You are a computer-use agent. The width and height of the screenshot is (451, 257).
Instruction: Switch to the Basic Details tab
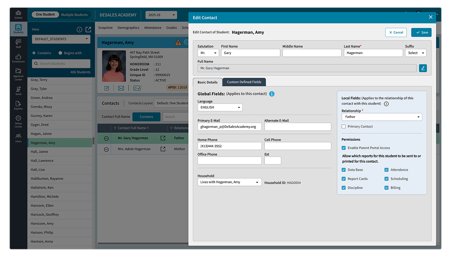(x=207, y=82)
